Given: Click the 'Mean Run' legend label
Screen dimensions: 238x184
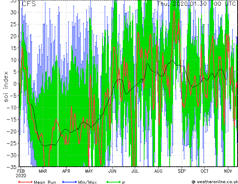Looking at the screenshot, I should click(45, 182).
